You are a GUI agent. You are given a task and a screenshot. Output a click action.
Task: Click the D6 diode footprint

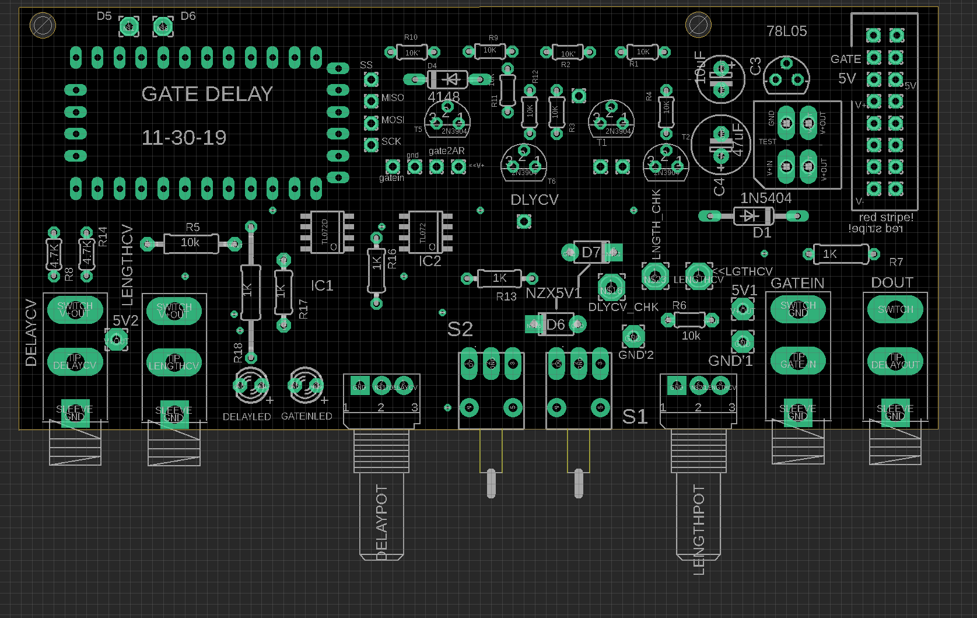click(x=555, y=324)
